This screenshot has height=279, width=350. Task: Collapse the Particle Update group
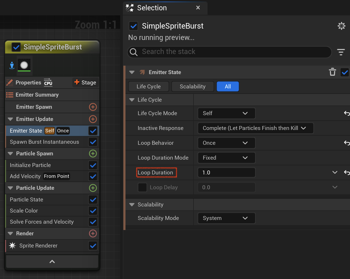[10, 188]
